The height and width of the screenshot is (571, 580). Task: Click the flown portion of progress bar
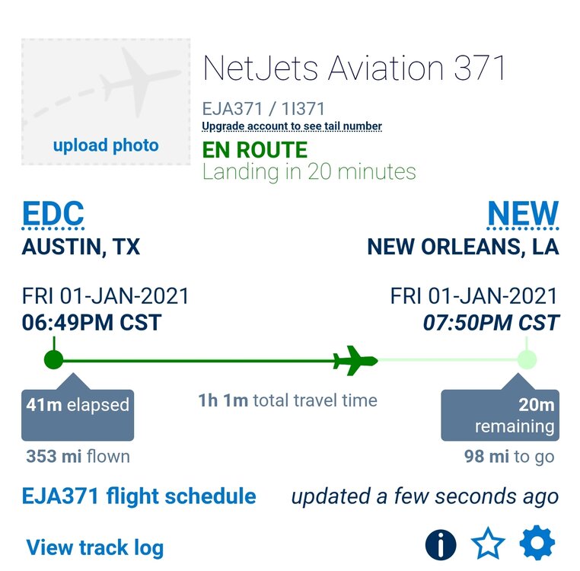198,360
